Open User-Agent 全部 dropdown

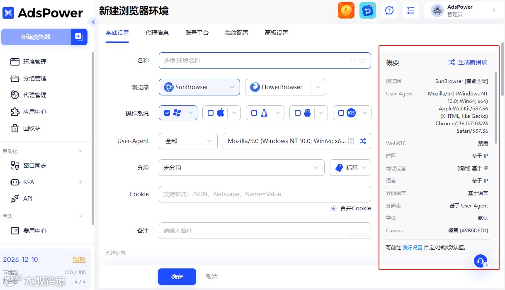pyautogui.click(x=188, y=141)
